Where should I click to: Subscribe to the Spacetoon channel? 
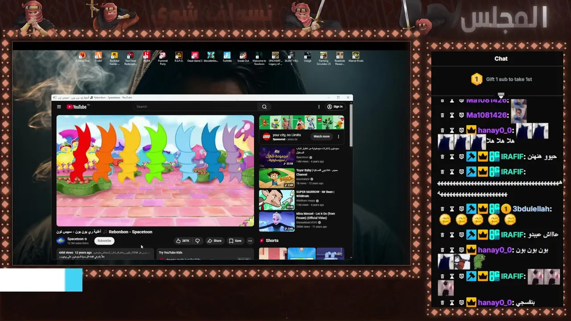point(104,241)
